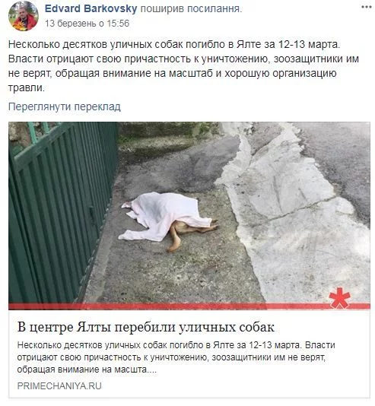
Task: Click Переглянути переклад to view translation
Action: 65,106
